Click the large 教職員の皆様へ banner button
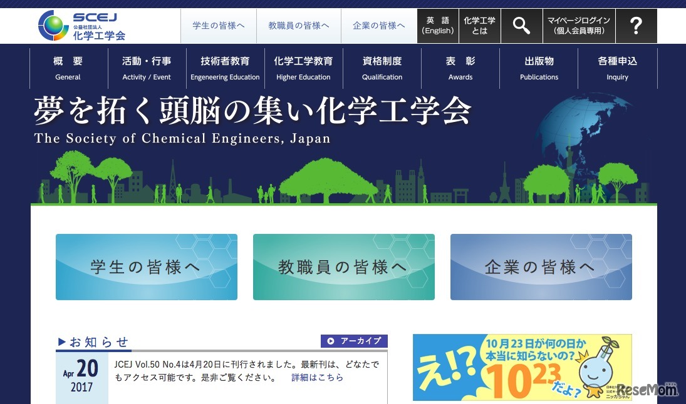Viewport: 686px width, 404px height. [344, 267]
